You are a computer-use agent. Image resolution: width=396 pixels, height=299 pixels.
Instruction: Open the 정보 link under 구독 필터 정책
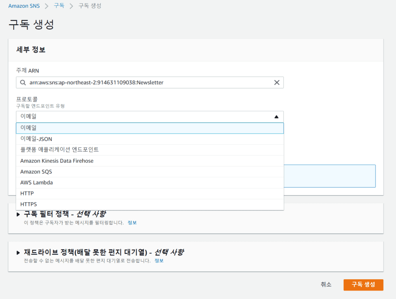[x=132, y=223]
